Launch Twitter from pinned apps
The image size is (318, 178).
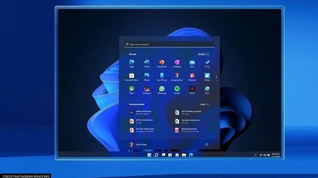point(207,77)
